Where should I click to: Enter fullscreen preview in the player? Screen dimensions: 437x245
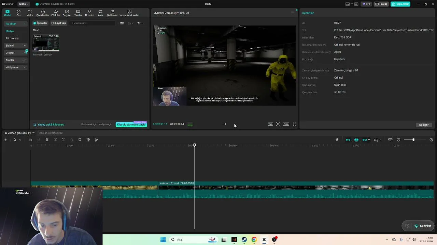click(x=295, y=124)
